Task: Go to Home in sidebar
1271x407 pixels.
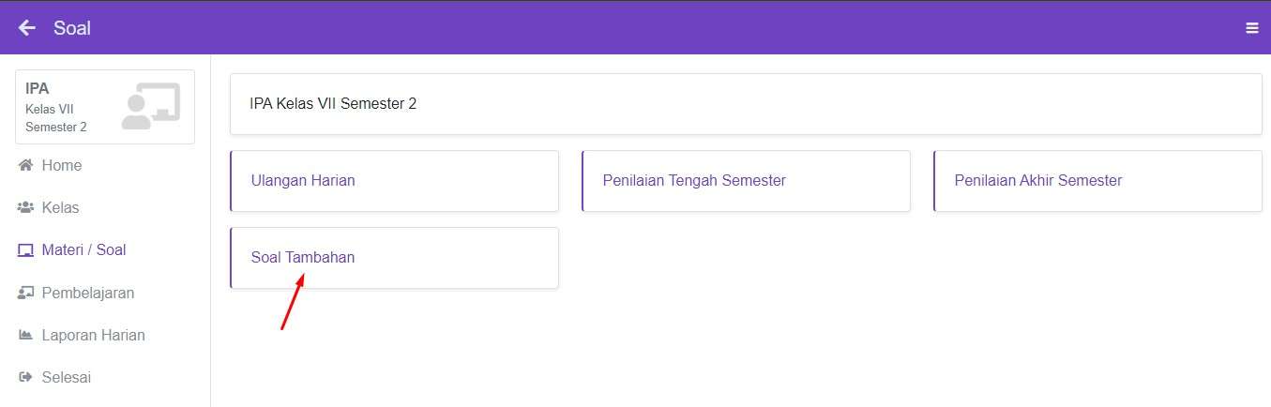Action: [x=62, y=166]
